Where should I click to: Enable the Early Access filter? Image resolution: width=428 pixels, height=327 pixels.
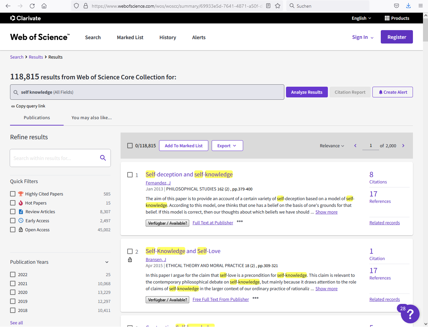(13, 221)
